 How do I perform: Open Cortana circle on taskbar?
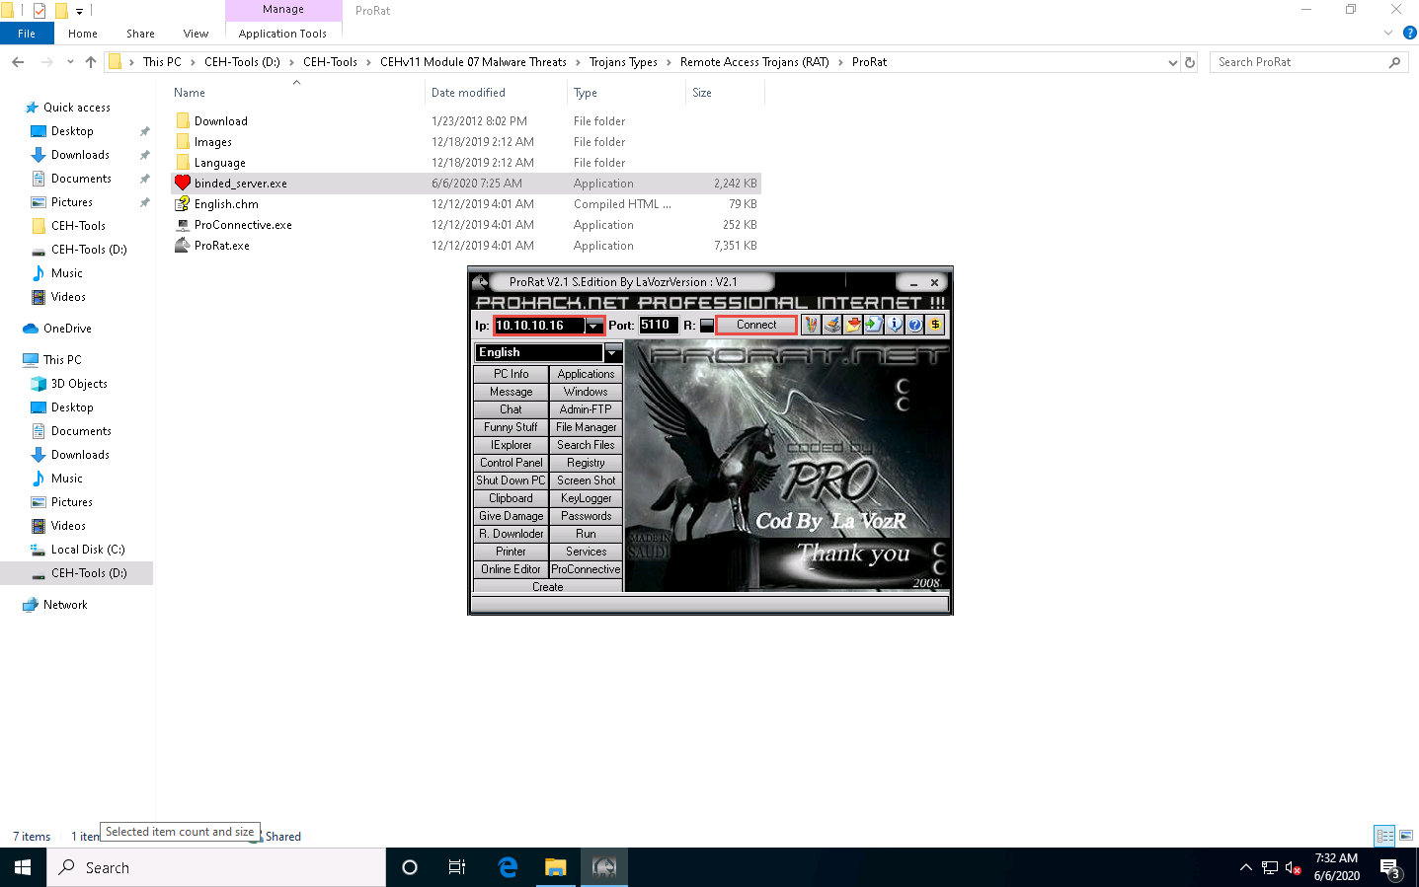point(410,867)
